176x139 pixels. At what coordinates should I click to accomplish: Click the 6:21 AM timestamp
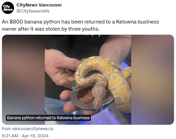click(x=10, y=136)
